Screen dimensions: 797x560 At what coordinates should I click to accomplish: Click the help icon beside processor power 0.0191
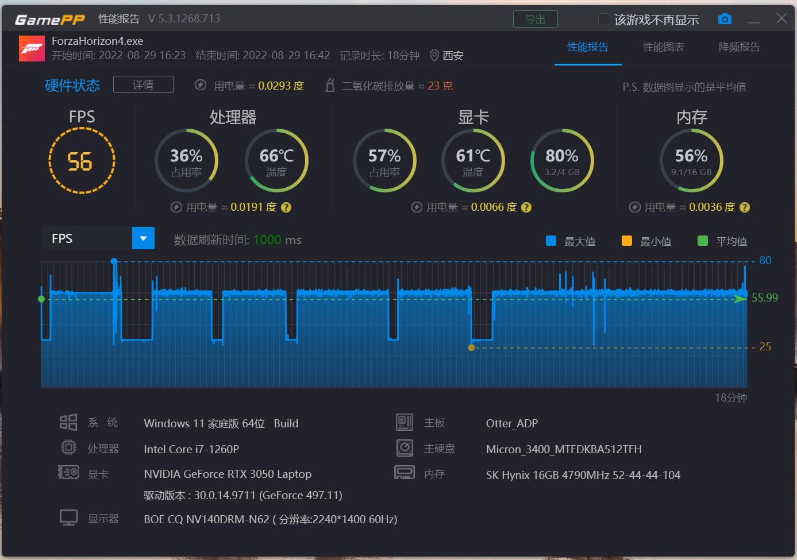(286, 207)
